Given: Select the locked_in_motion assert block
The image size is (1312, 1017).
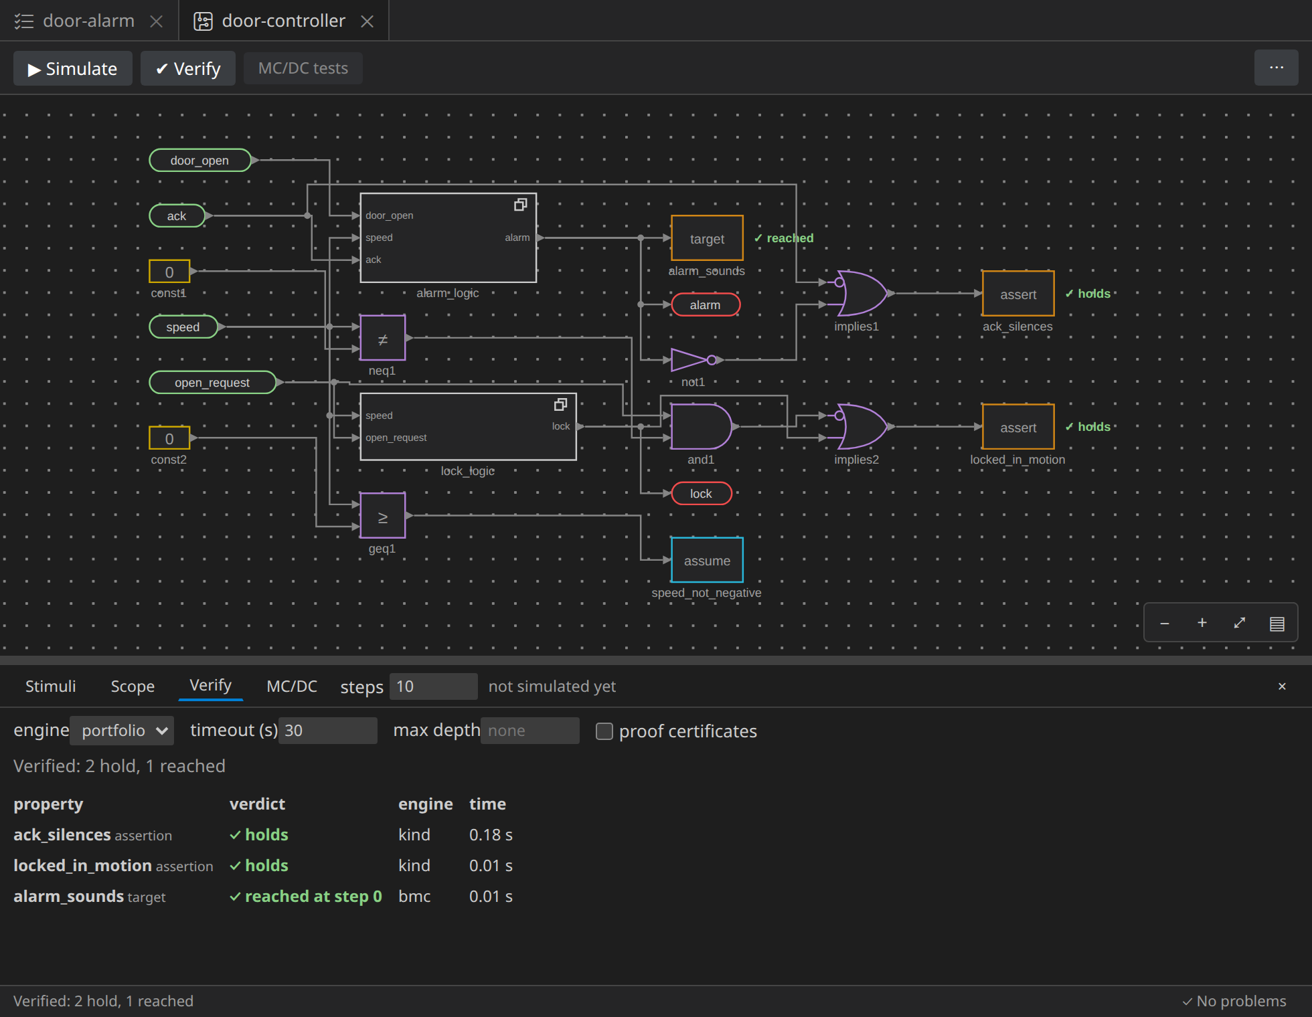Looking at the screenshot, I should coord(1018,426).
